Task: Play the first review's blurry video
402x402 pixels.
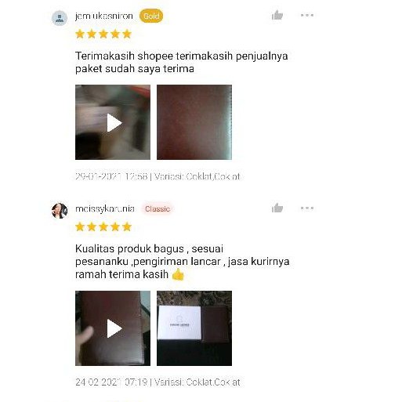Action: [x=113, y=122]
